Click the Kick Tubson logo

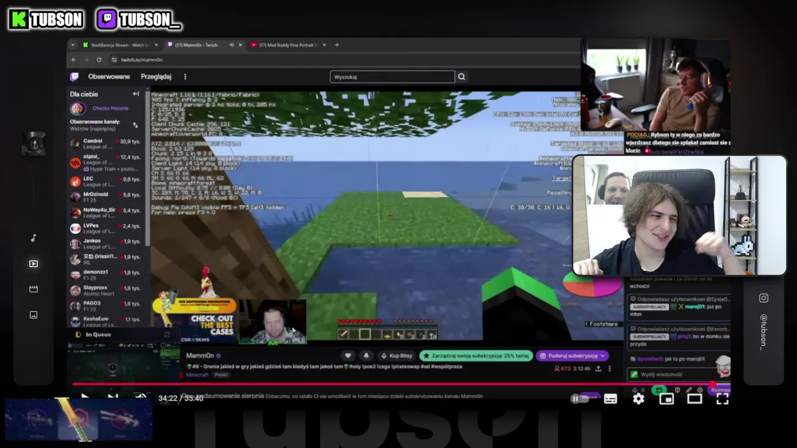(45, 19)
